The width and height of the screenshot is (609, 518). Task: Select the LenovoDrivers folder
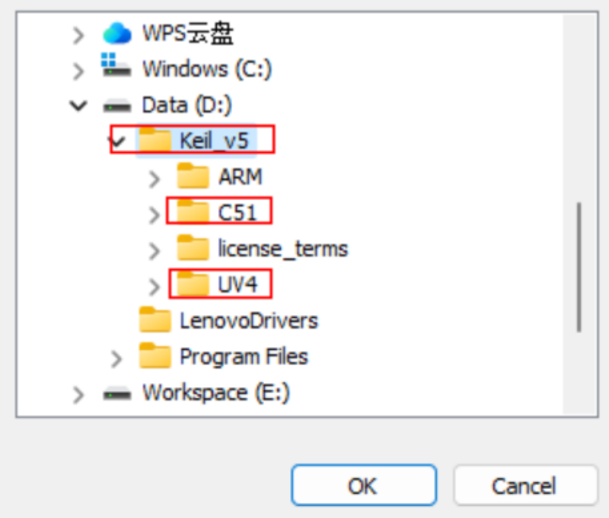[x=248, y=320]
